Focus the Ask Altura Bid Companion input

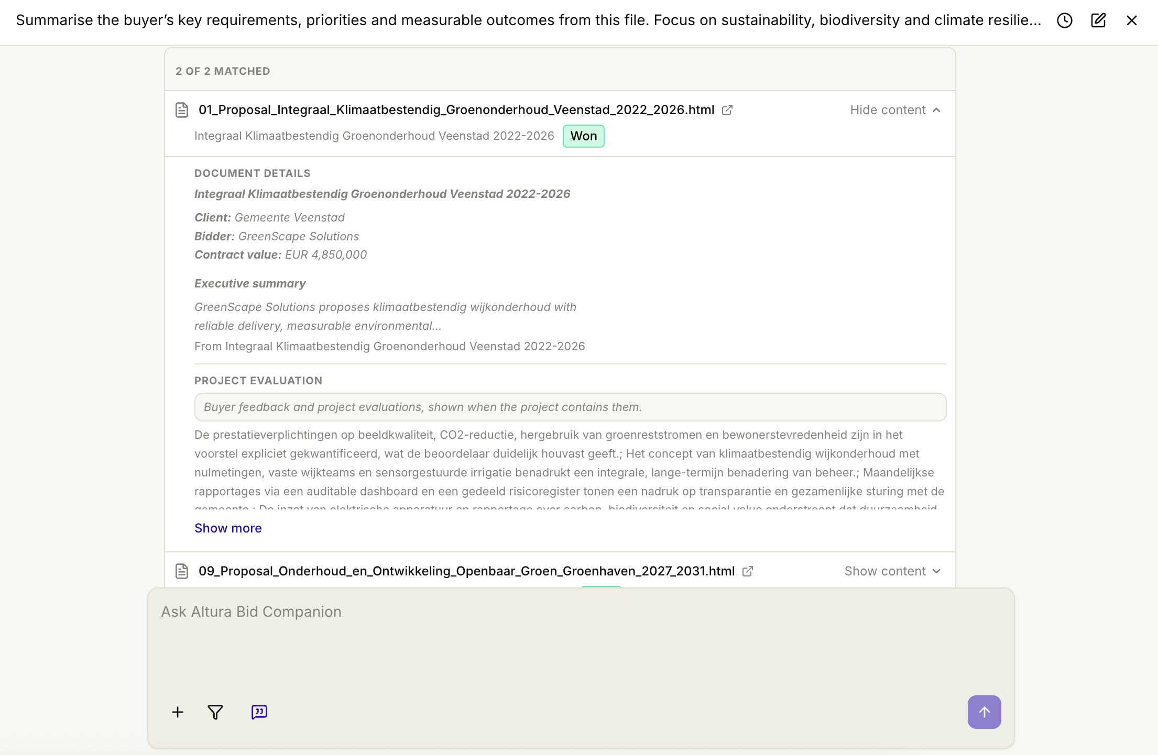[581, 644]
